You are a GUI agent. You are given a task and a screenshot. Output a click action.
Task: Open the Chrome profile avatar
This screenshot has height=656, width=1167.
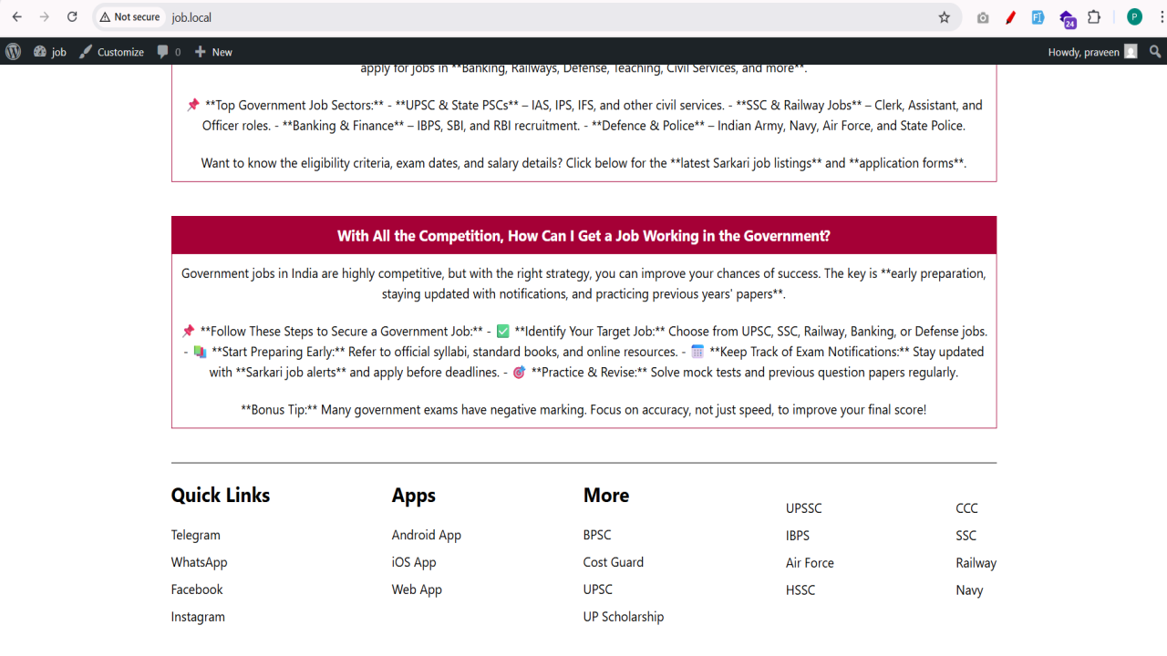point(1134,17)
